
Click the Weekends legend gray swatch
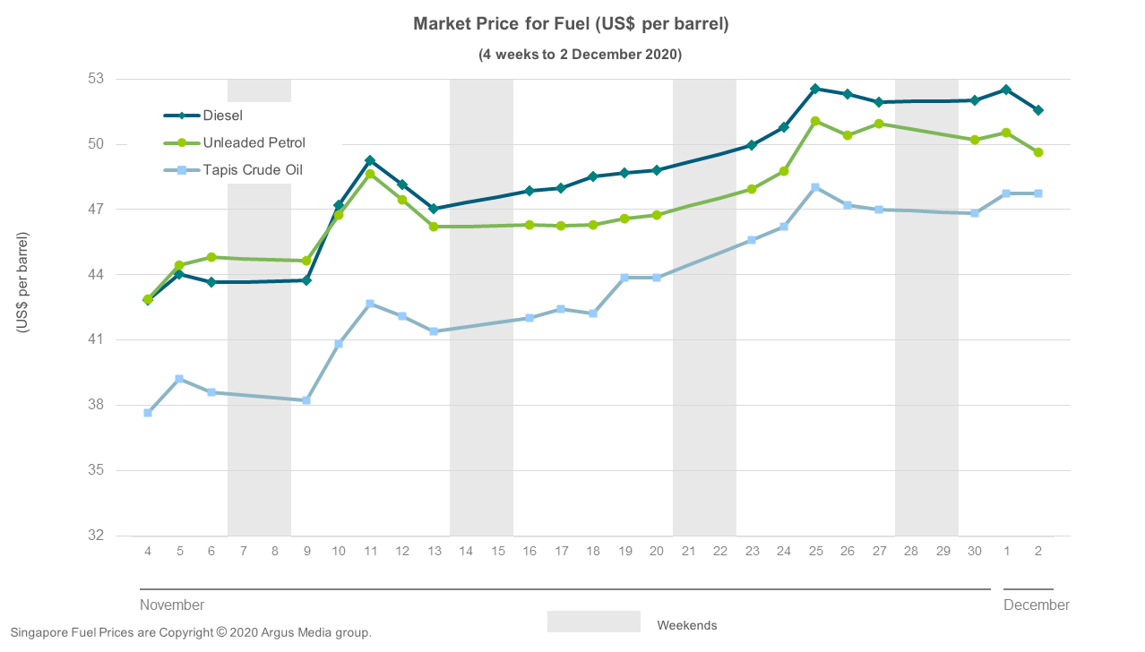(x=593, y=622)
